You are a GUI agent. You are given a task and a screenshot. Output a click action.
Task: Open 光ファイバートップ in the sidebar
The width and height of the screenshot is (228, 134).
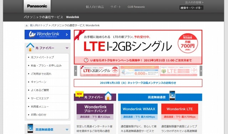(47, 57)
